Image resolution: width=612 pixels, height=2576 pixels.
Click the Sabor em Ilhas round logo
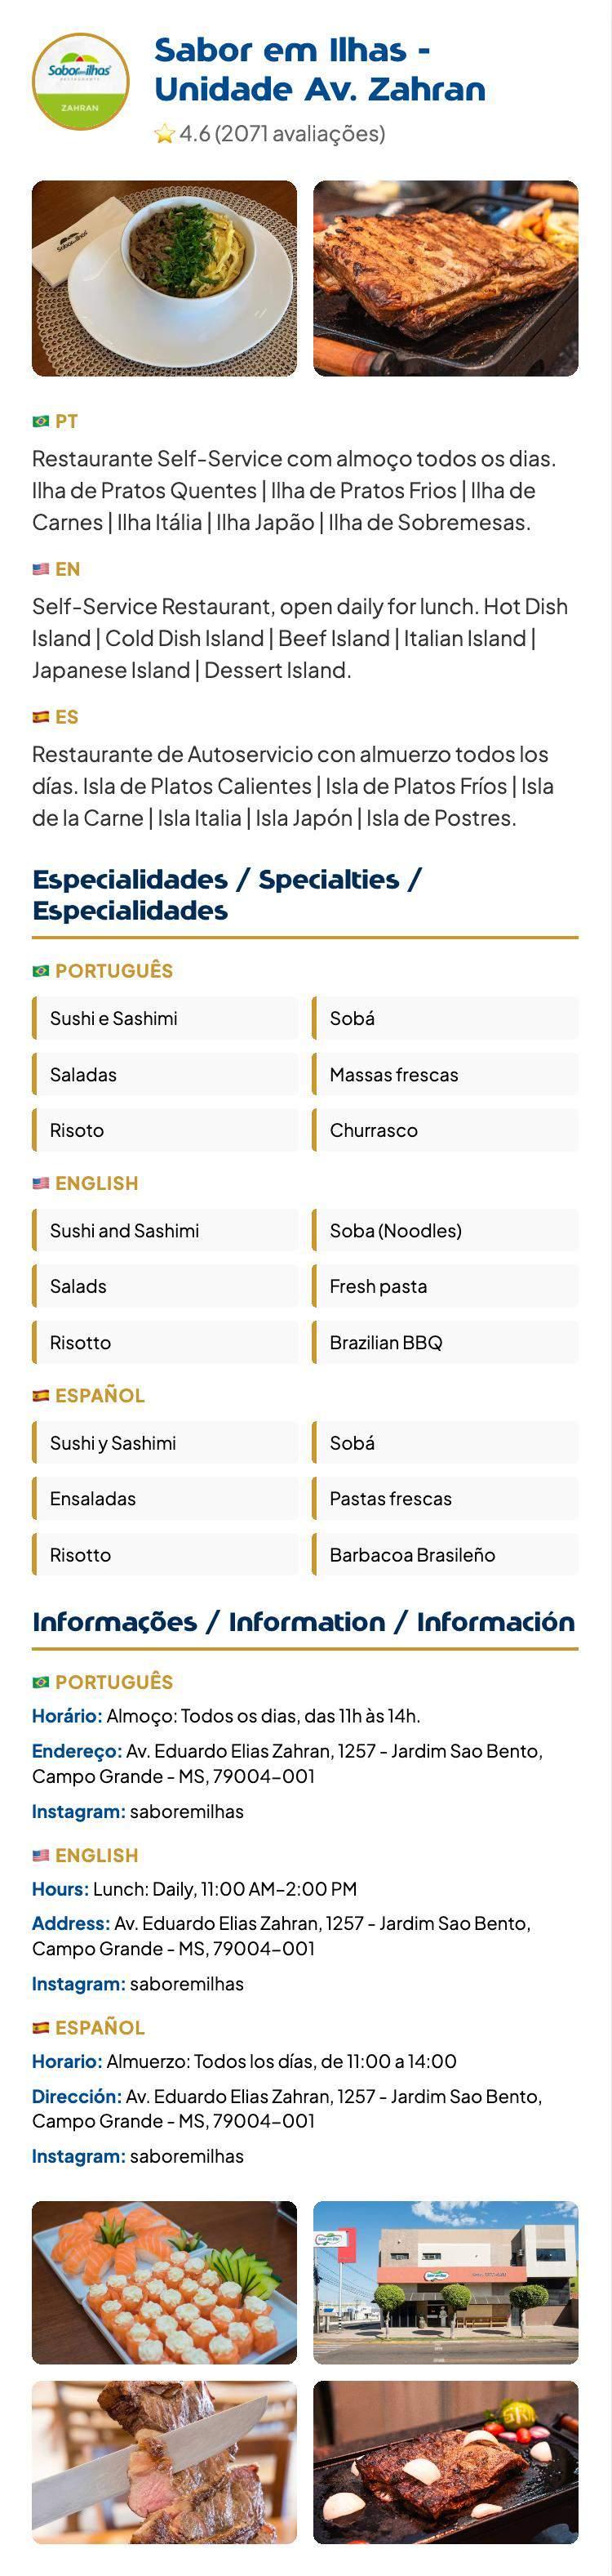tap(81, 82)
